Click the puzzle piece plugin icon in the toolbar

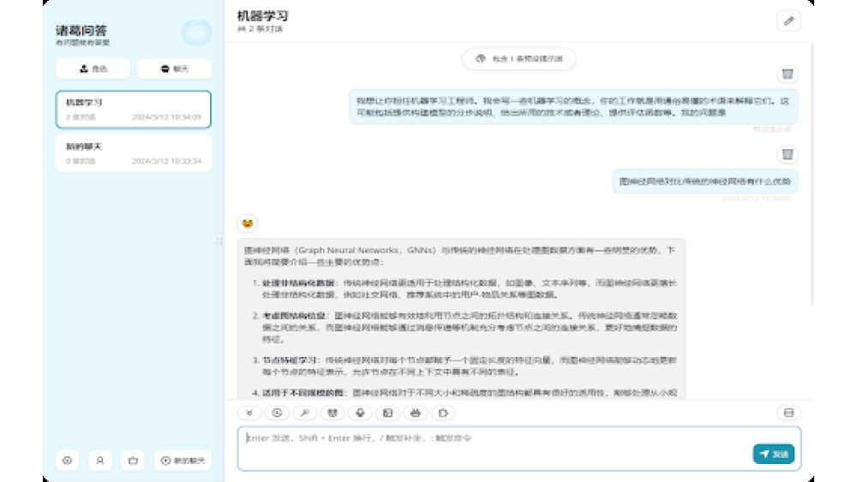pos(443,413)
